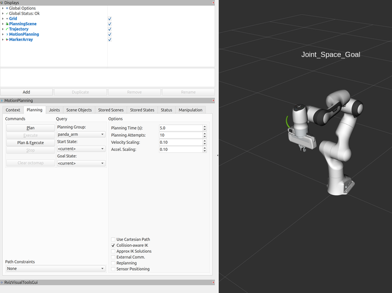Uncheck the Trajectory display checkbox
This screenshot has width=392, height=293.
point(109,29)
